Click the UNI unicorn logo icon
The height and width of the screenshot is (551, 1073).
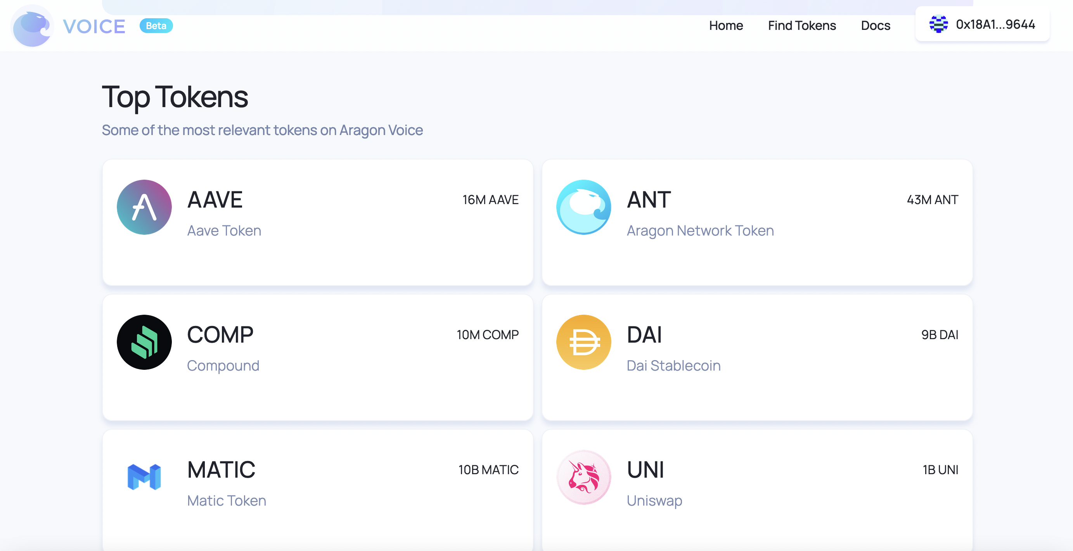pos(583,477)
